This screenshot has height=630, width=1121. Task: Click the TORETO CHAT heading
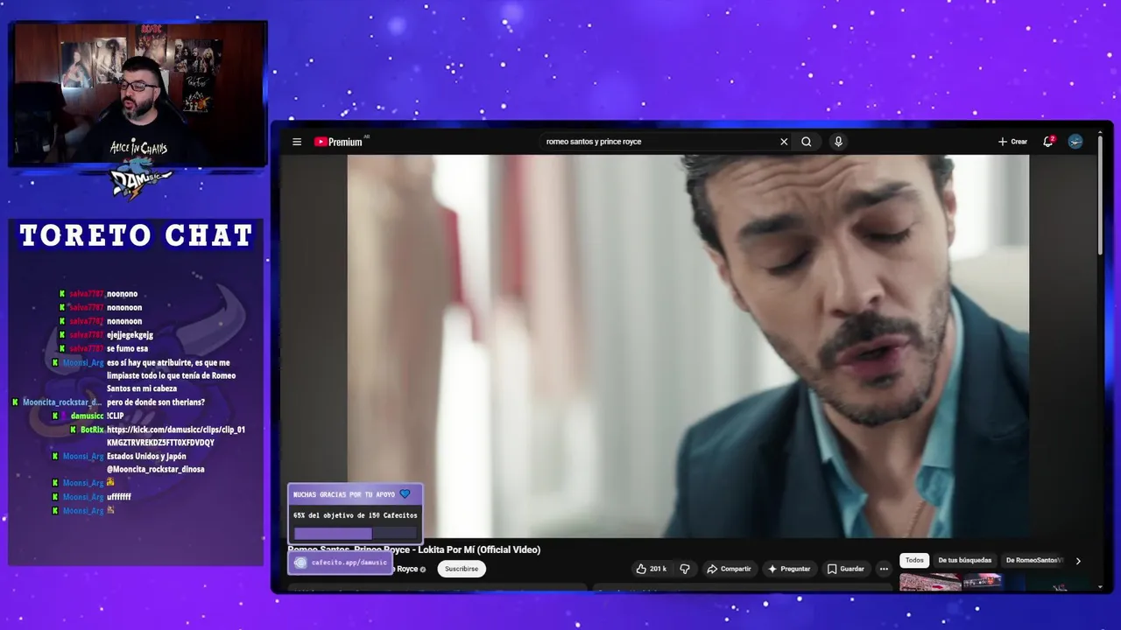coord(136,235)
